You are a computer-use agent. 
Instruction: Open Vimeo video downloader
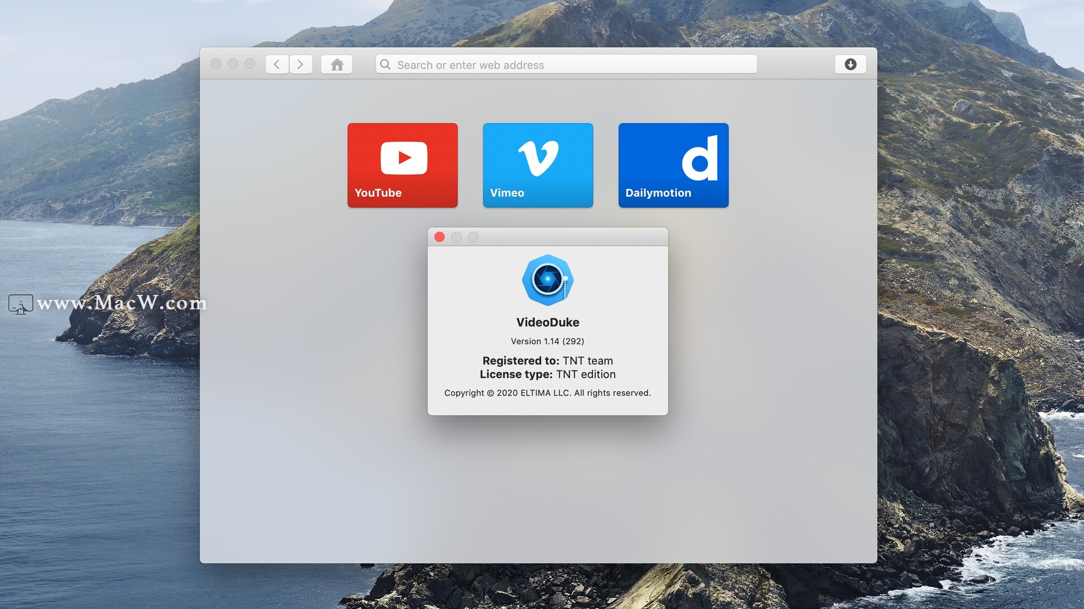(x=537, y=164)
